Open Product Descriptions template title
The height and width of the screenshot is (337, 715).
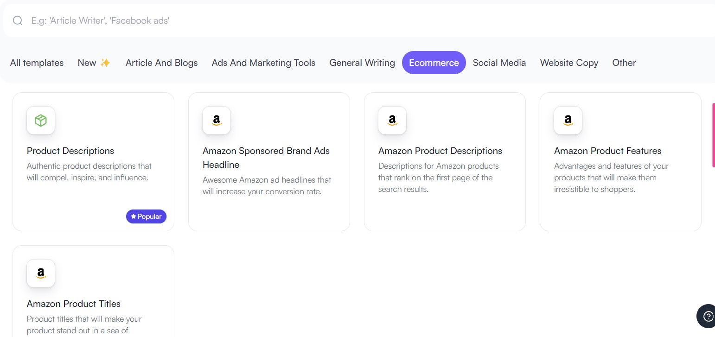pos(70,151)
